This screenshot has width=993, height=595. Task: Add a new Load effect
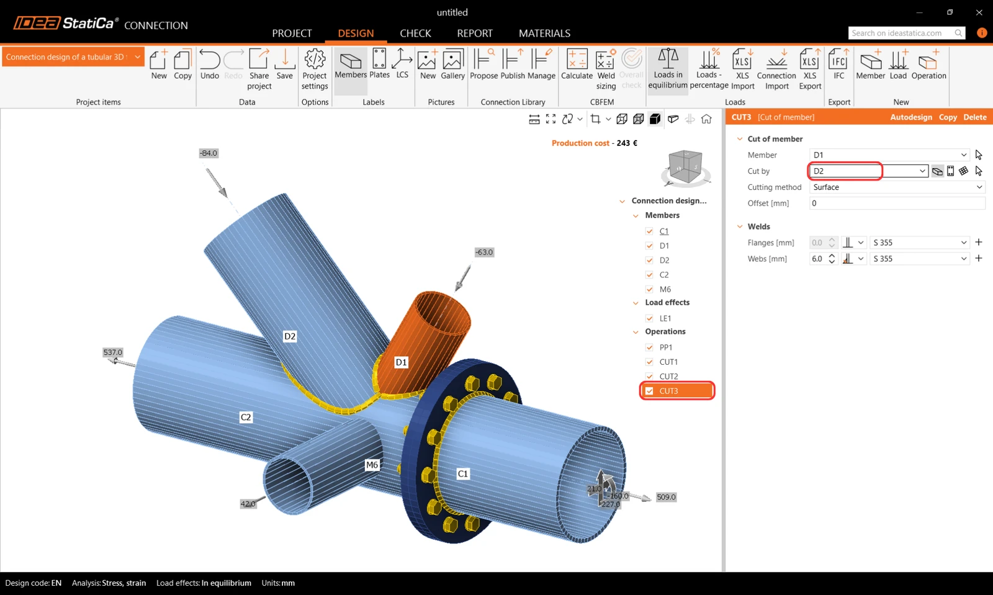898,65
